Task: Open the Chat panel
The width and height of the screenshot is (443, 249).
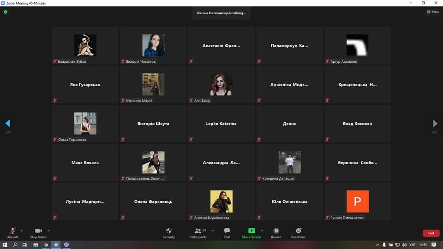Action: tap(227, 232)
